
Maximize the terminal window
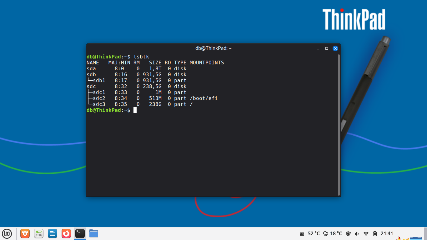click(327, 48)
